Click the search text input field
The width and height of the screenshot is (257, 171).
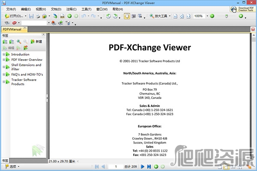[34, 23]
